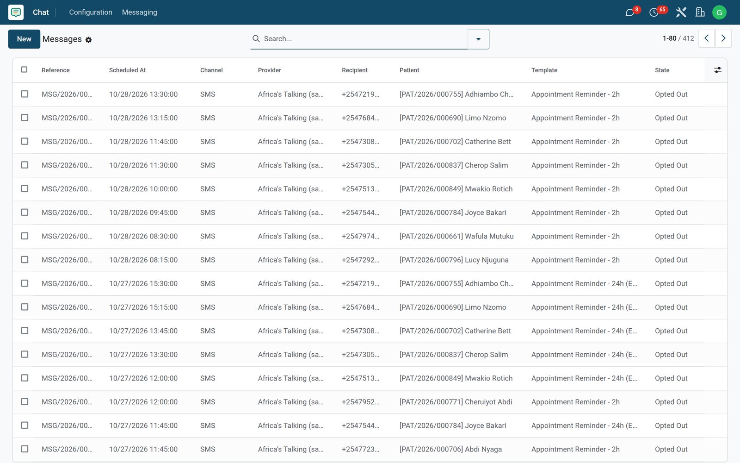Open the company switcher building icon
This screenshot has height=463, width=740.
tap(700, 13)
